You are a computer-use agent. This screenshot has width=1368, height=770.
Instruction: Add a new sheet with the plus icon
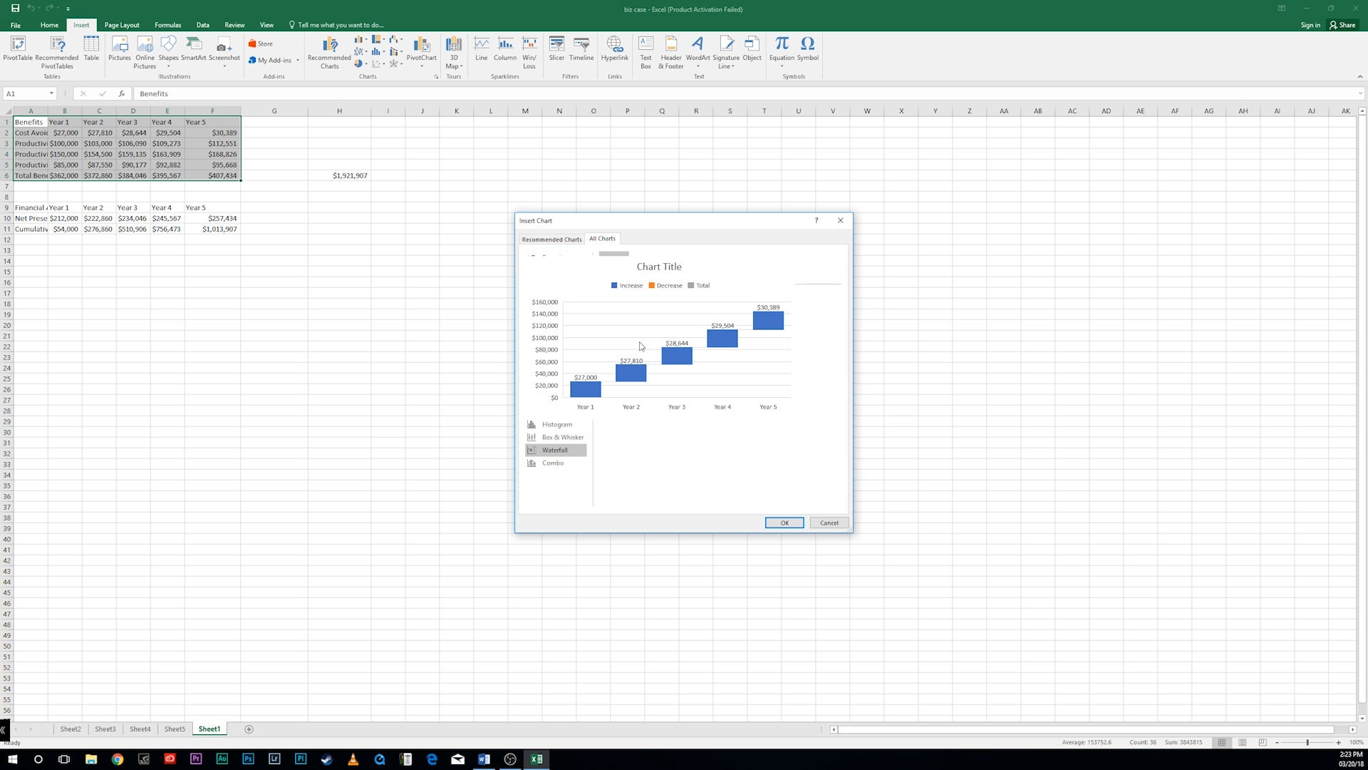pos(249,729)
